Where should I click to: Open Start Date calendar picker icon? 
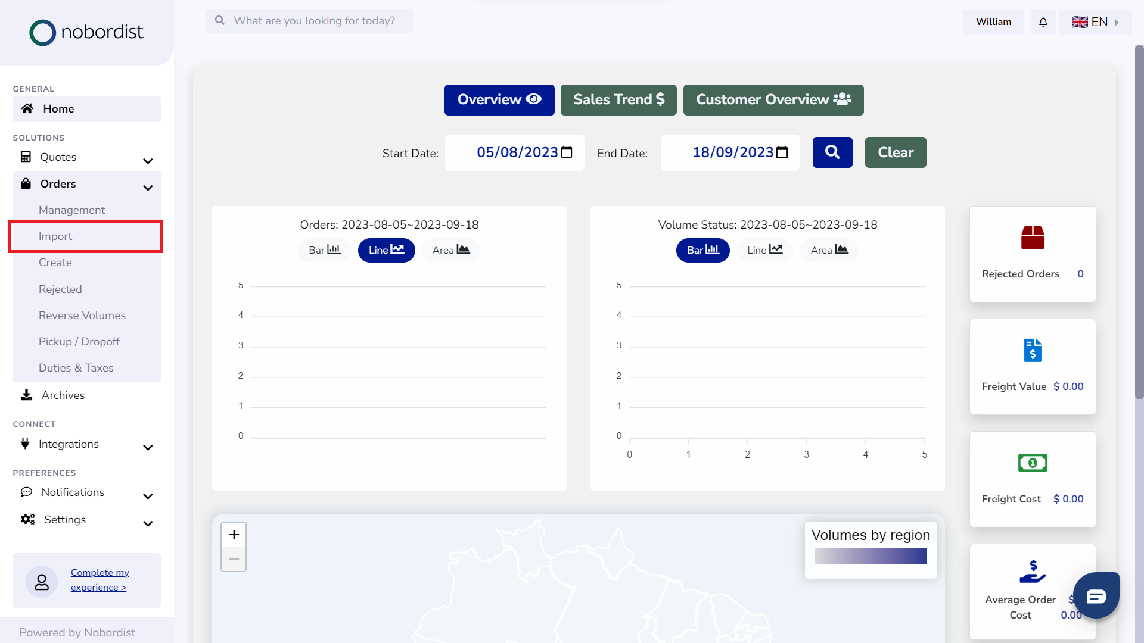pyautogui.click(x=567, y=152)
